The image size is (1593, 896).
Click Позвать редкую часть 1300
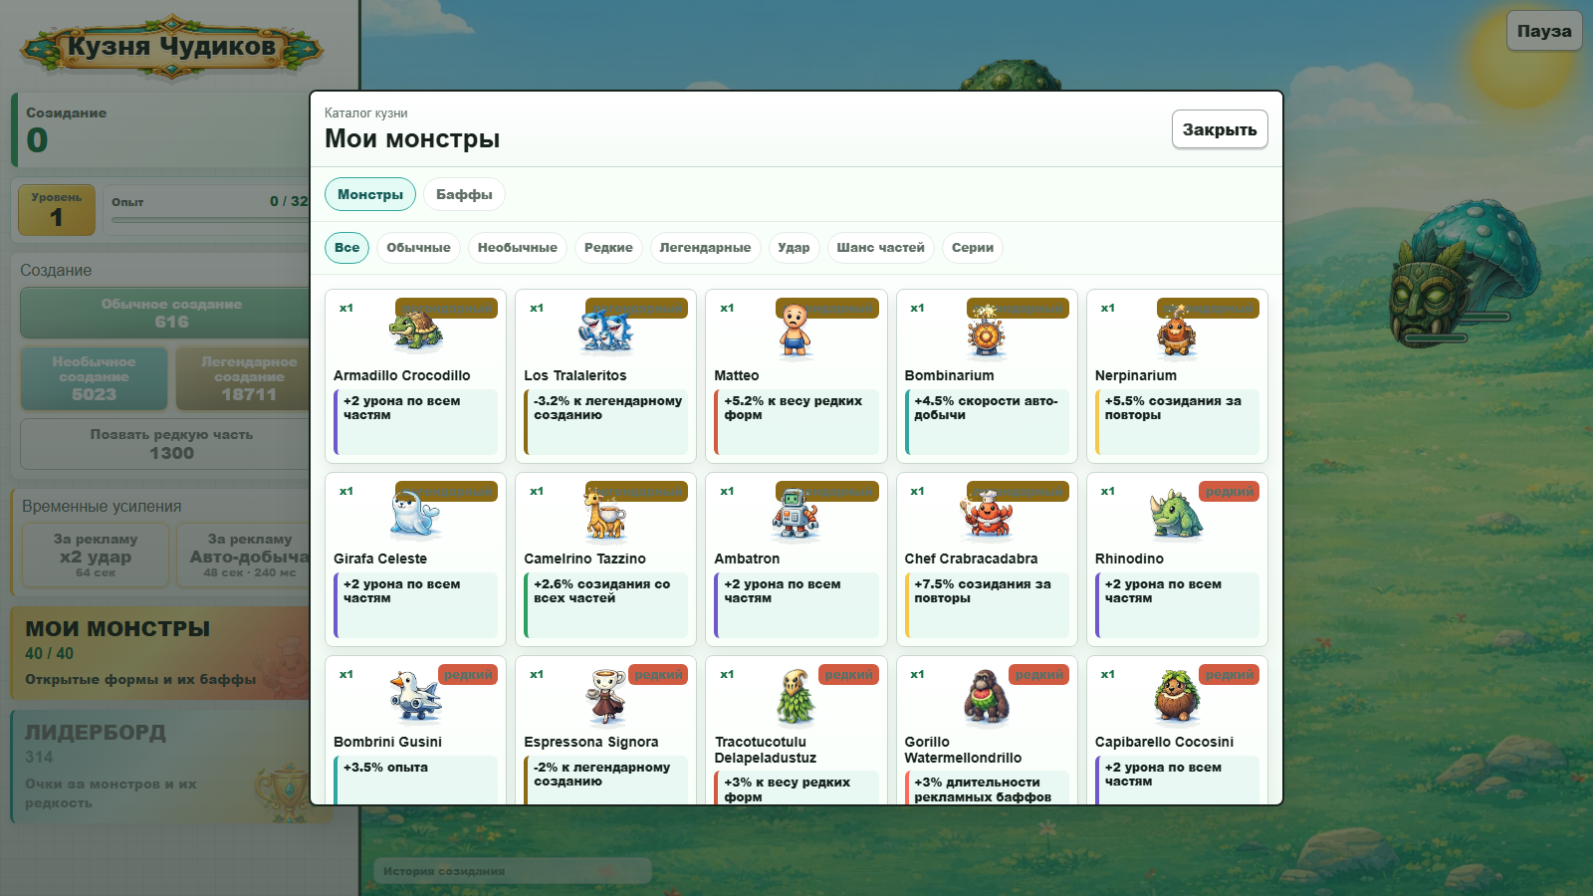point(165,444)
